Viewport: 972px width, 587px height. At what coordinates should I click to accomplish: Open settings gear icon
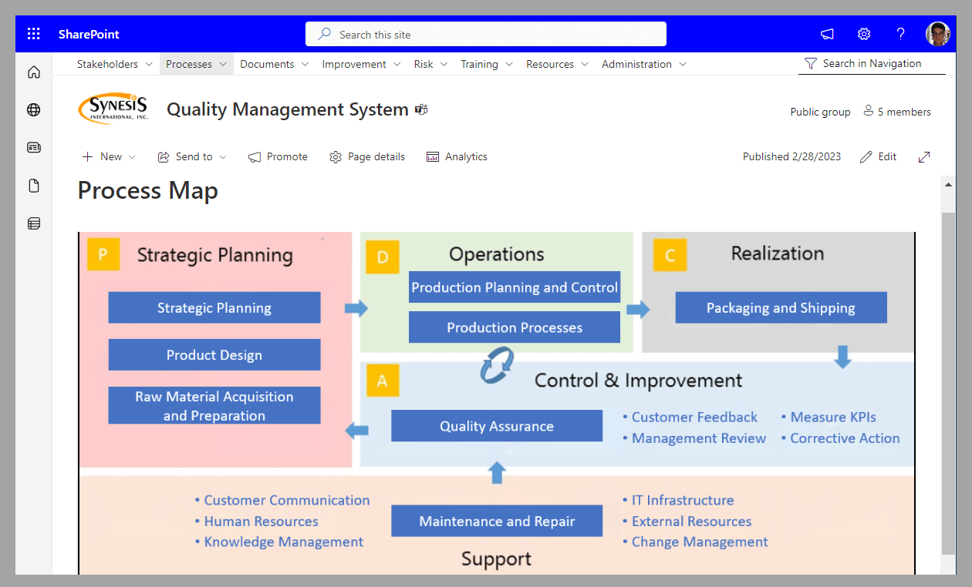[864, 34]
